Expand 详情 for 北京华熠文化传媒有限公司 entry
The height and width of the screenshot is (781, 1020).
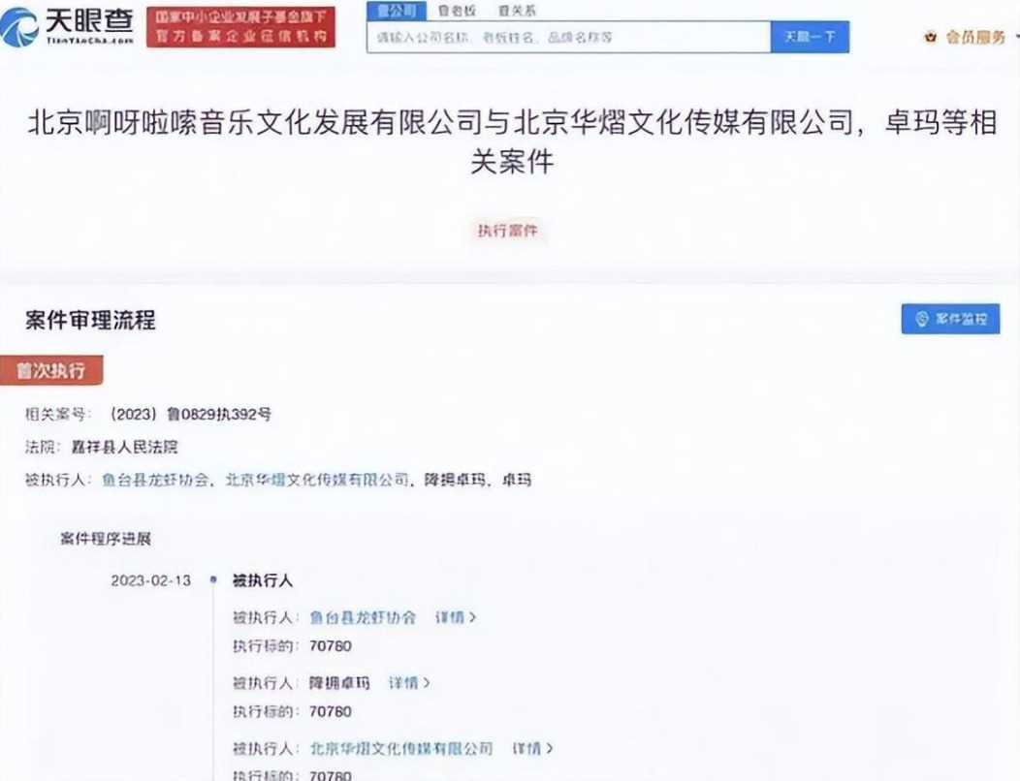point(531,749)
